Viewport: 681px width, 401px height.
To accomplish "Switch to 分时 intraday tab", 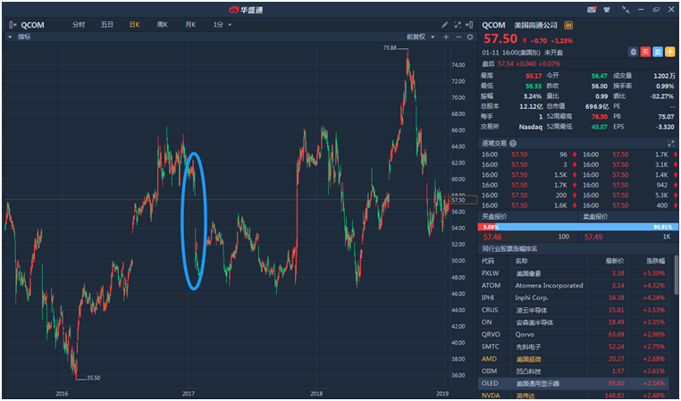I will click(79, 24).
